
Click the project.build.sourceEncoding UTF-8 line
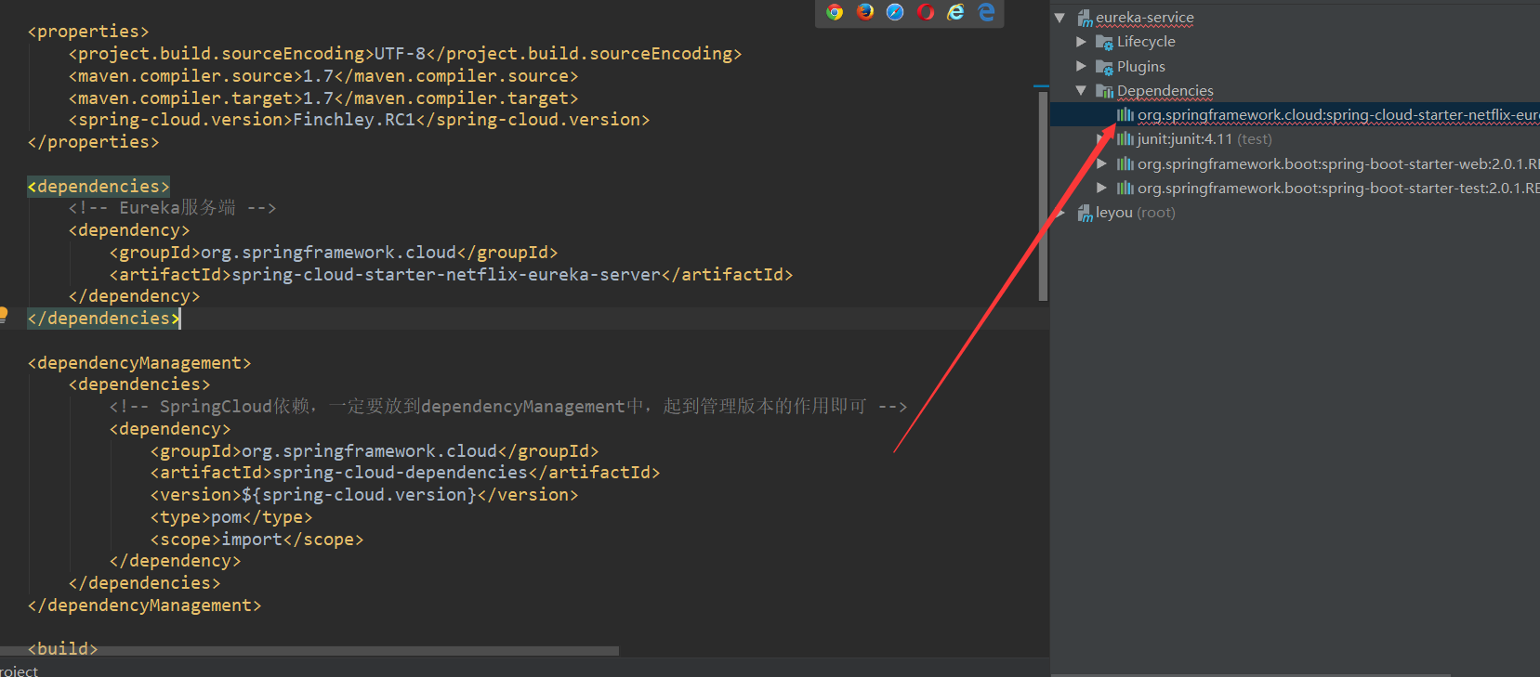405,54
